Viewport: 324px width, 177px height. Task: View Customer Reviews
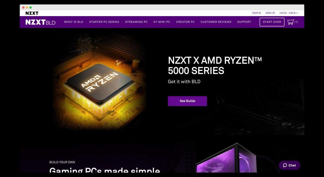216,22
